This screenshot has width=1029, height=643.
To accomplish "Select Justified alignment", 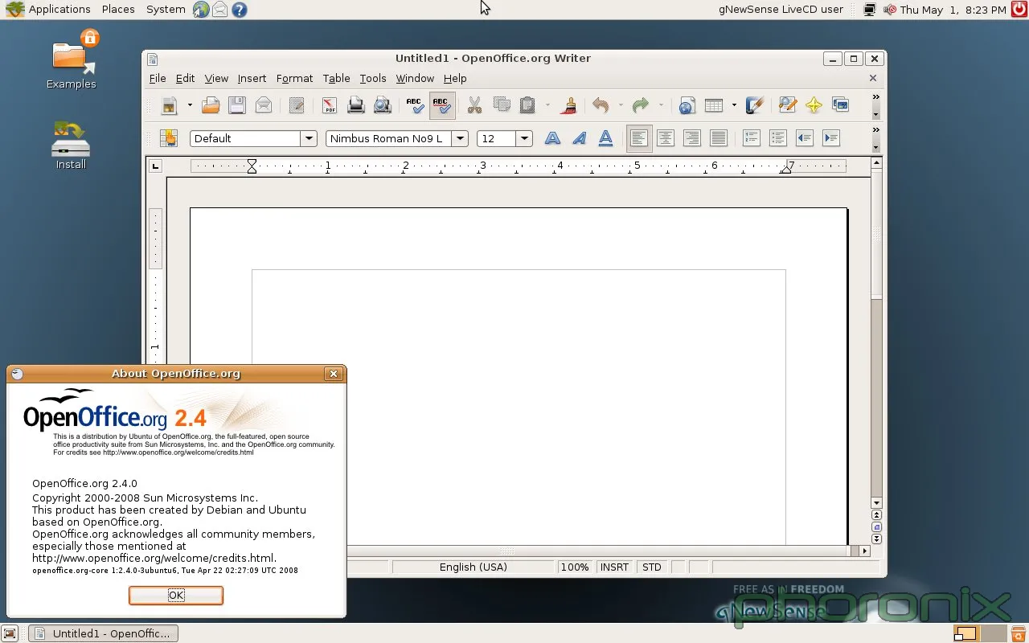I will [718, 138].
